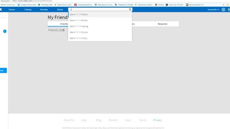Expand hidden bookmarks overflow arrow
This screenshot has height=129, width=230.
coord(224,5)
